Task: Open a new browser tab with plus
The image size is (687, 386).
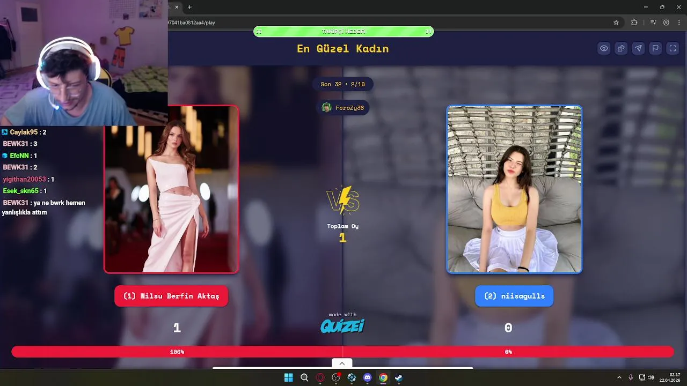Action: pyautogui.click(x=189, y=7)
